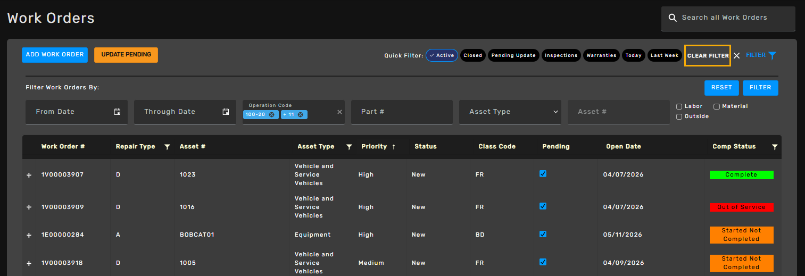Open the Asset Type dropdown
Image resolution: width=805 pixels, height=276 pixels.
click(x=510, y=112)
